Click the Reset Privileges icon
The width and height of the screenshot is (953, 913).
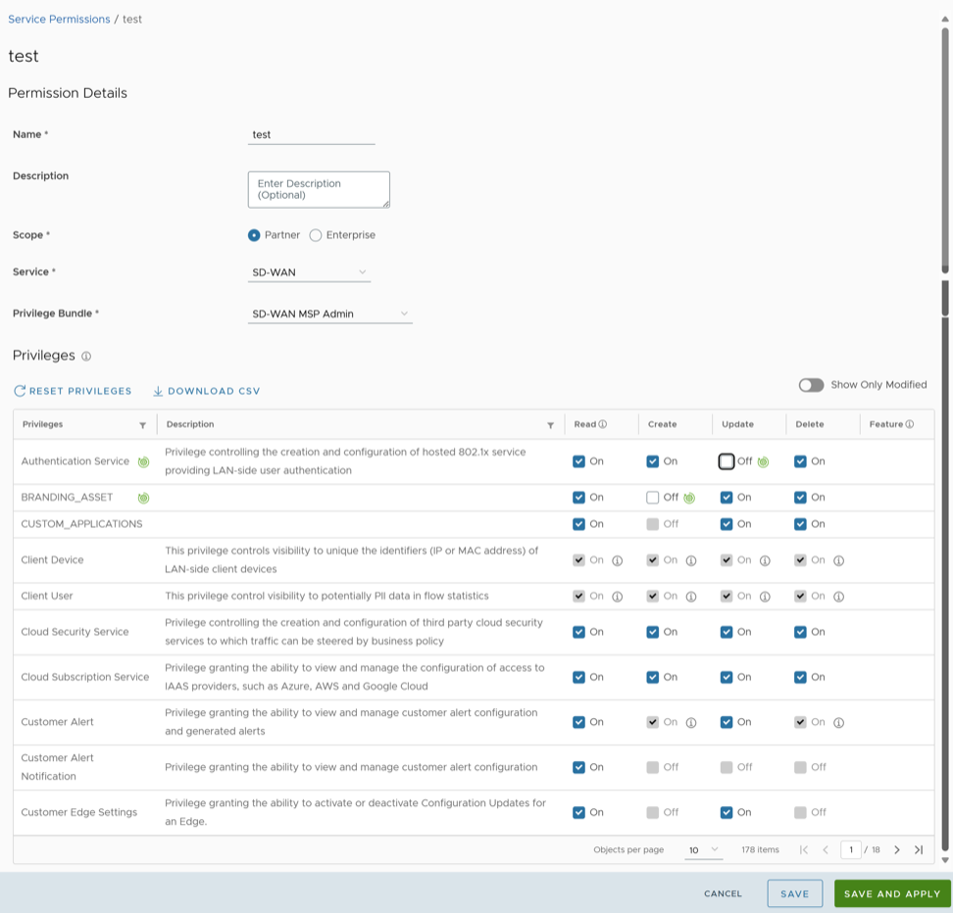tap(20, 391)
